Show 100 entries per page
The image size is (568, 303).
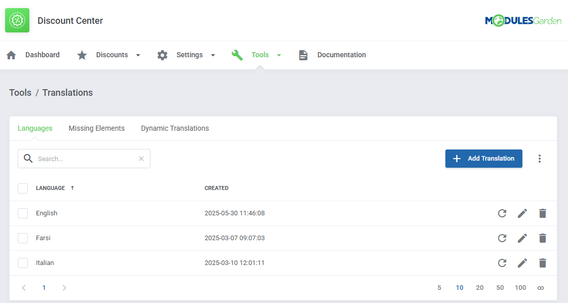pyautogui.click(x=520, y=288)
